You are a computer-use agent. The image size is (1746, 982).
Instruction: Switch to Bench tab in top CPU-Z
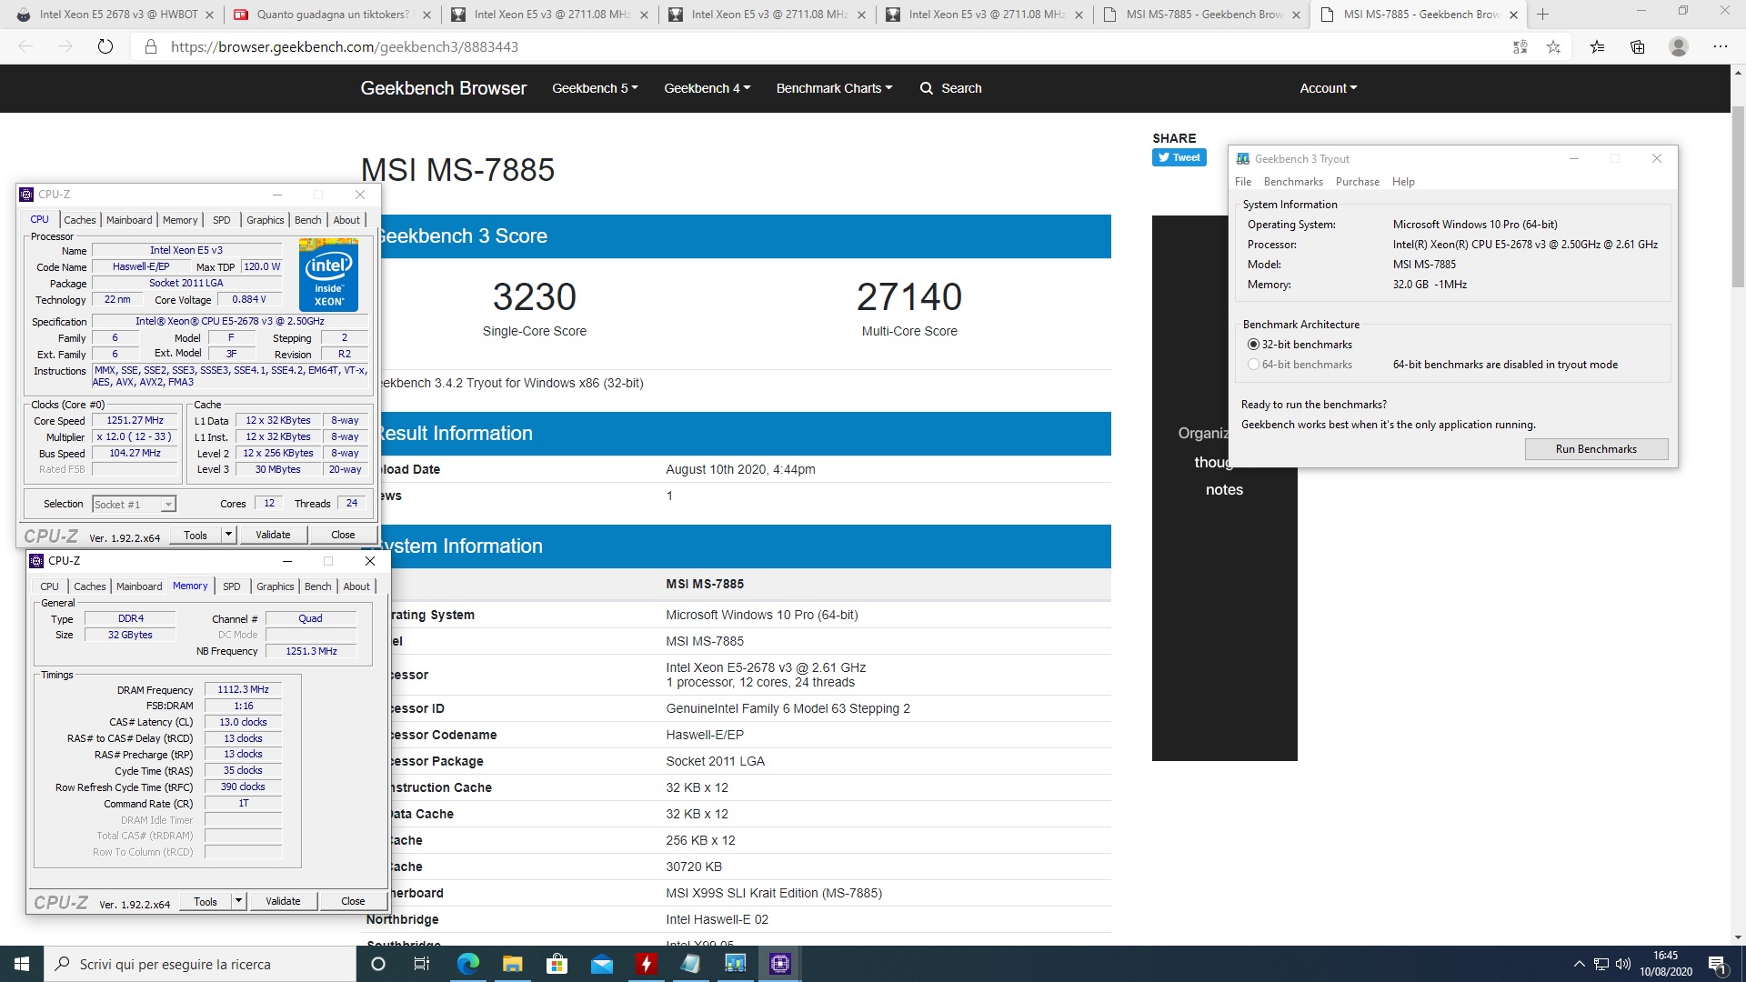pyautogui.click(x=307, y=220)
